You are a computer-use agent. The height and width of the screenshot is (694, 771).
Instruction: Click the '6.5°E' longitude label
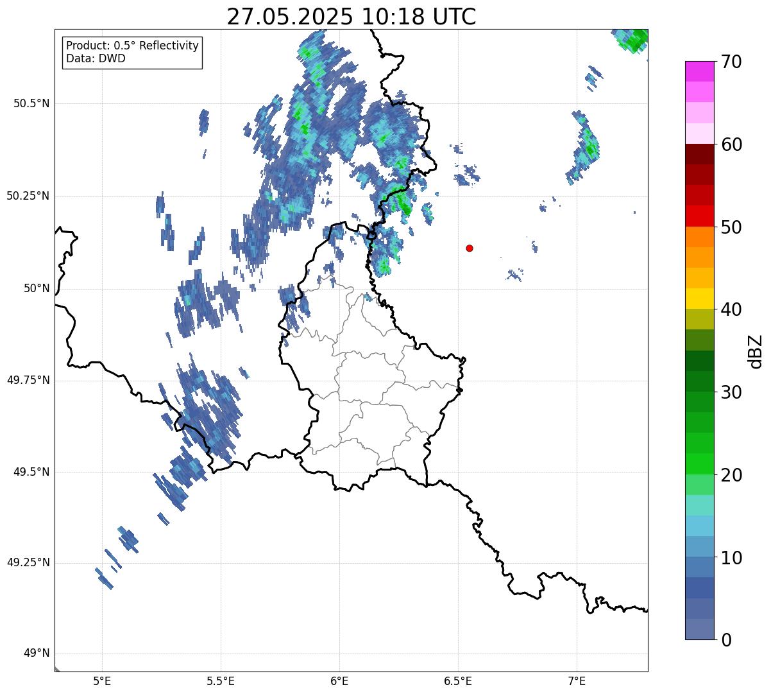[x=458, y=681]
